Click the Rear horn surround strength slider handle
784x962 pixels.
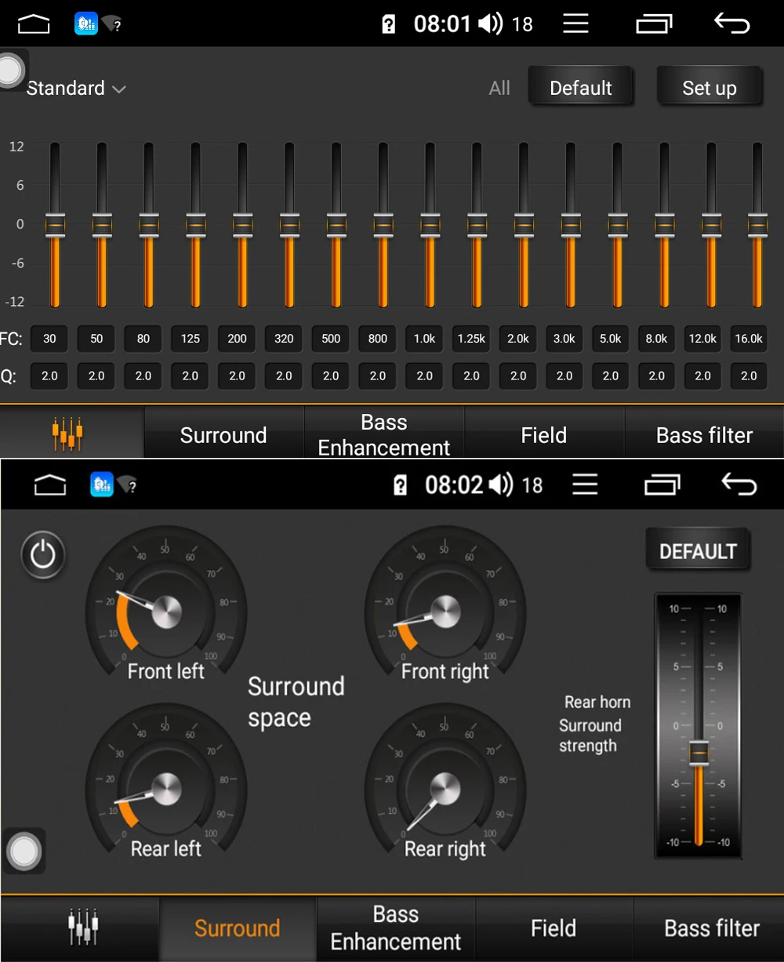(x=699, y=752)
